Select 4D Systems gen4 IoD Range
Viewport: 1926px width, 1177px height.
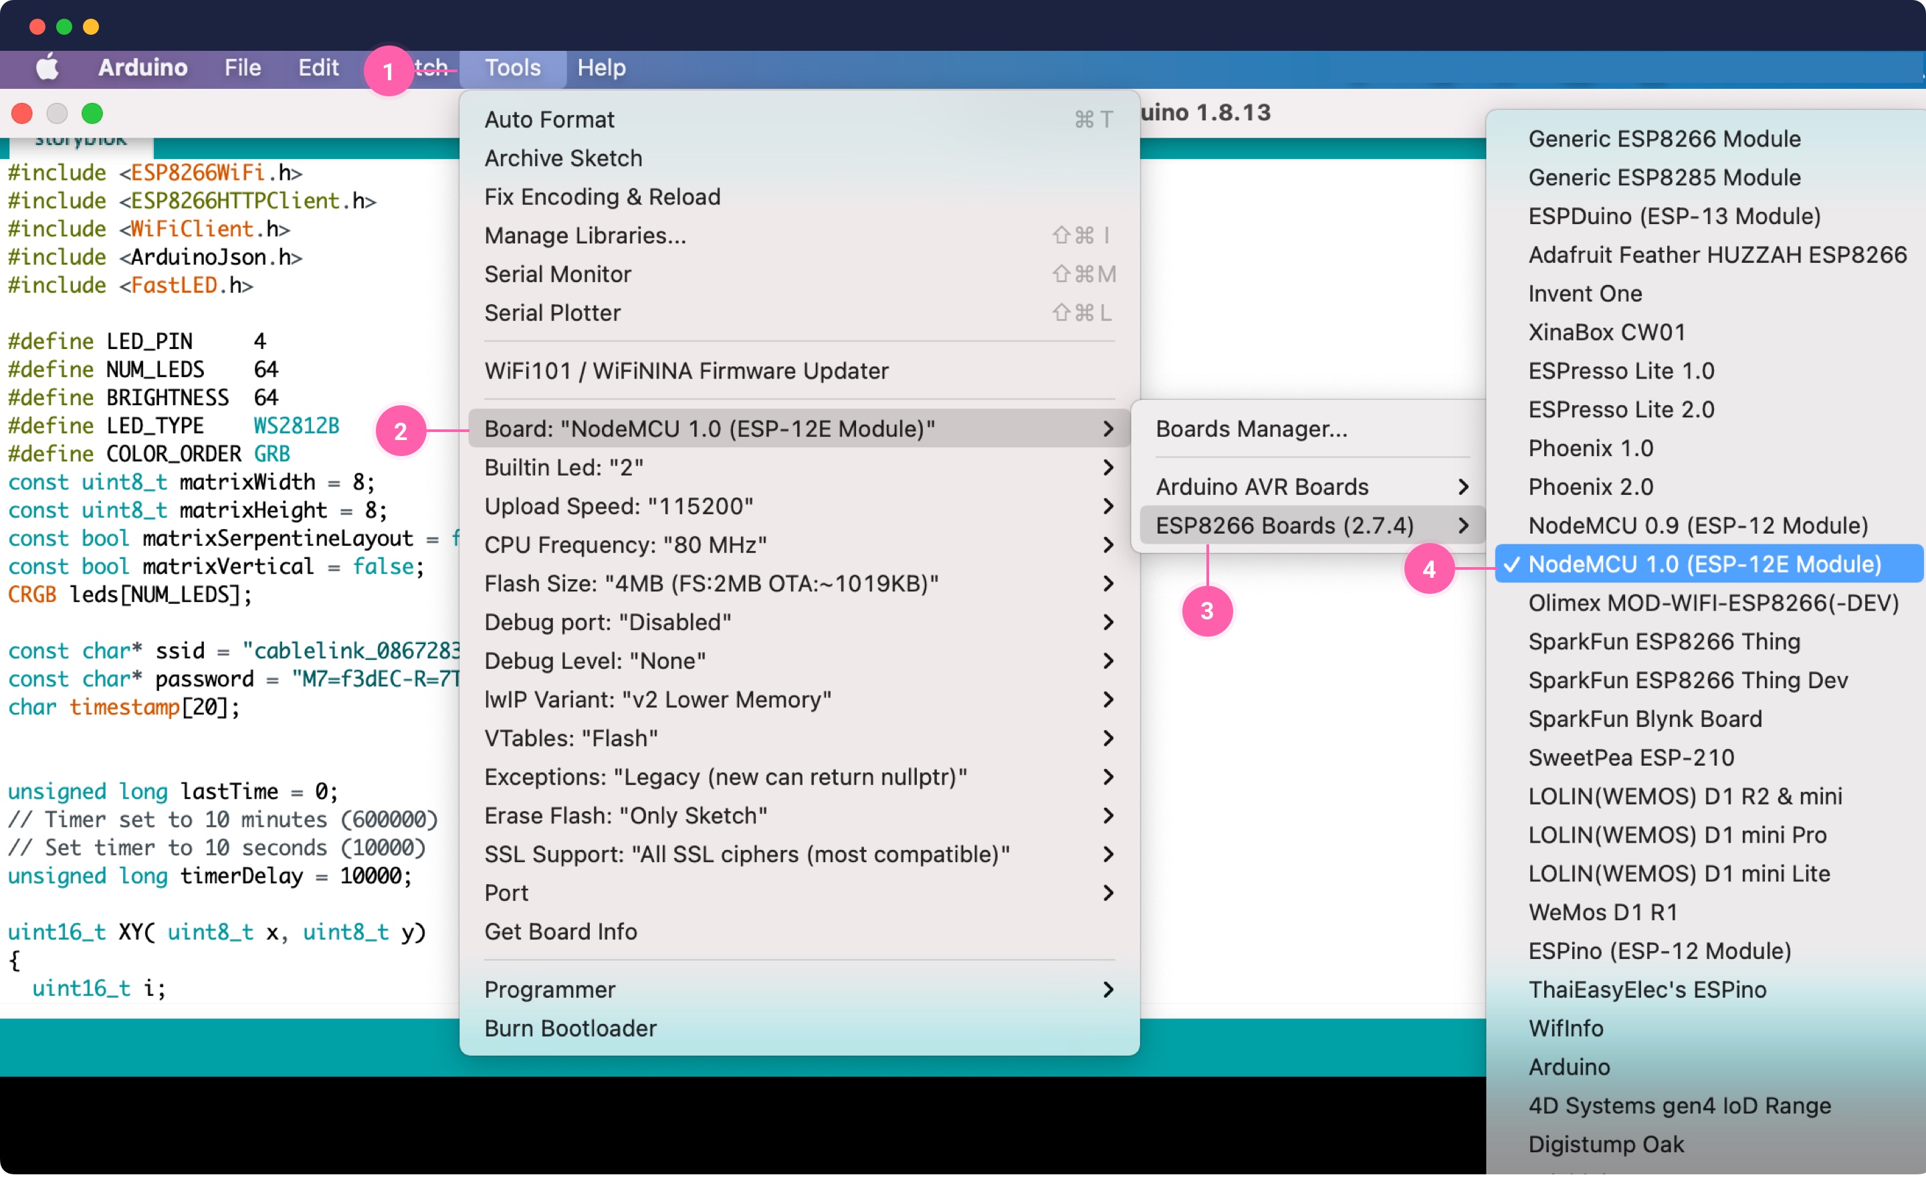tap(1709, 1106)
